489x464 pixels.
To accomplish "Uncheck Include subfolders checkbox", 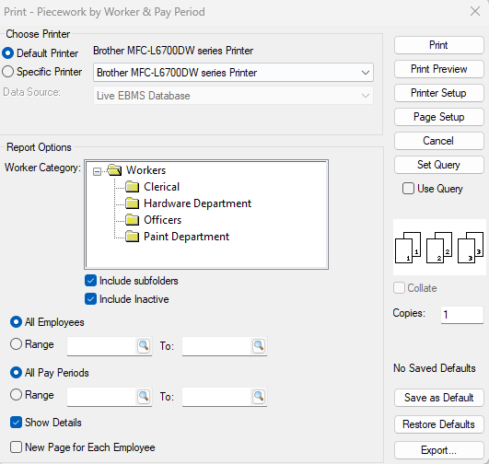I will pyautogui.click(x=90, y=281).
